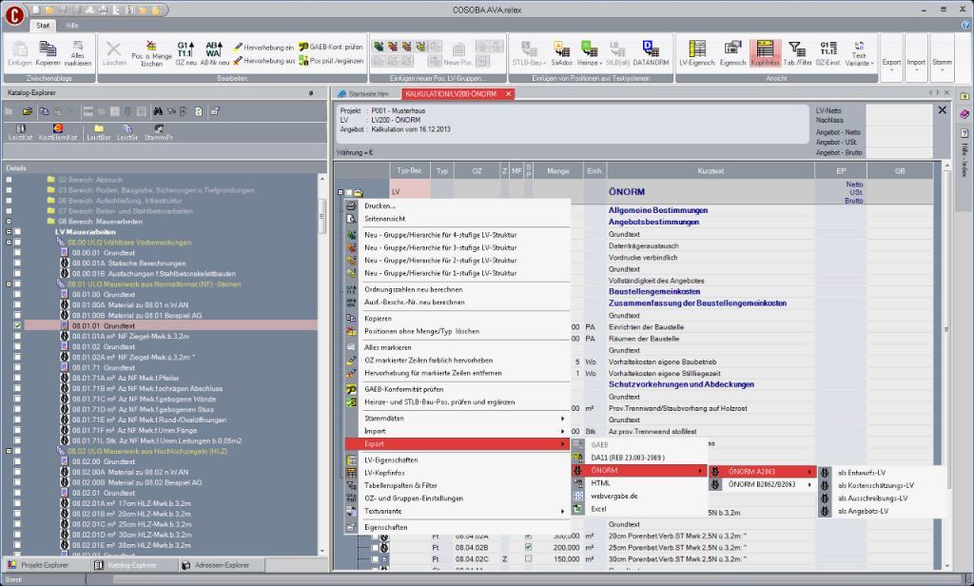Toggle the Kopf-Infos view button

point(765,51)
